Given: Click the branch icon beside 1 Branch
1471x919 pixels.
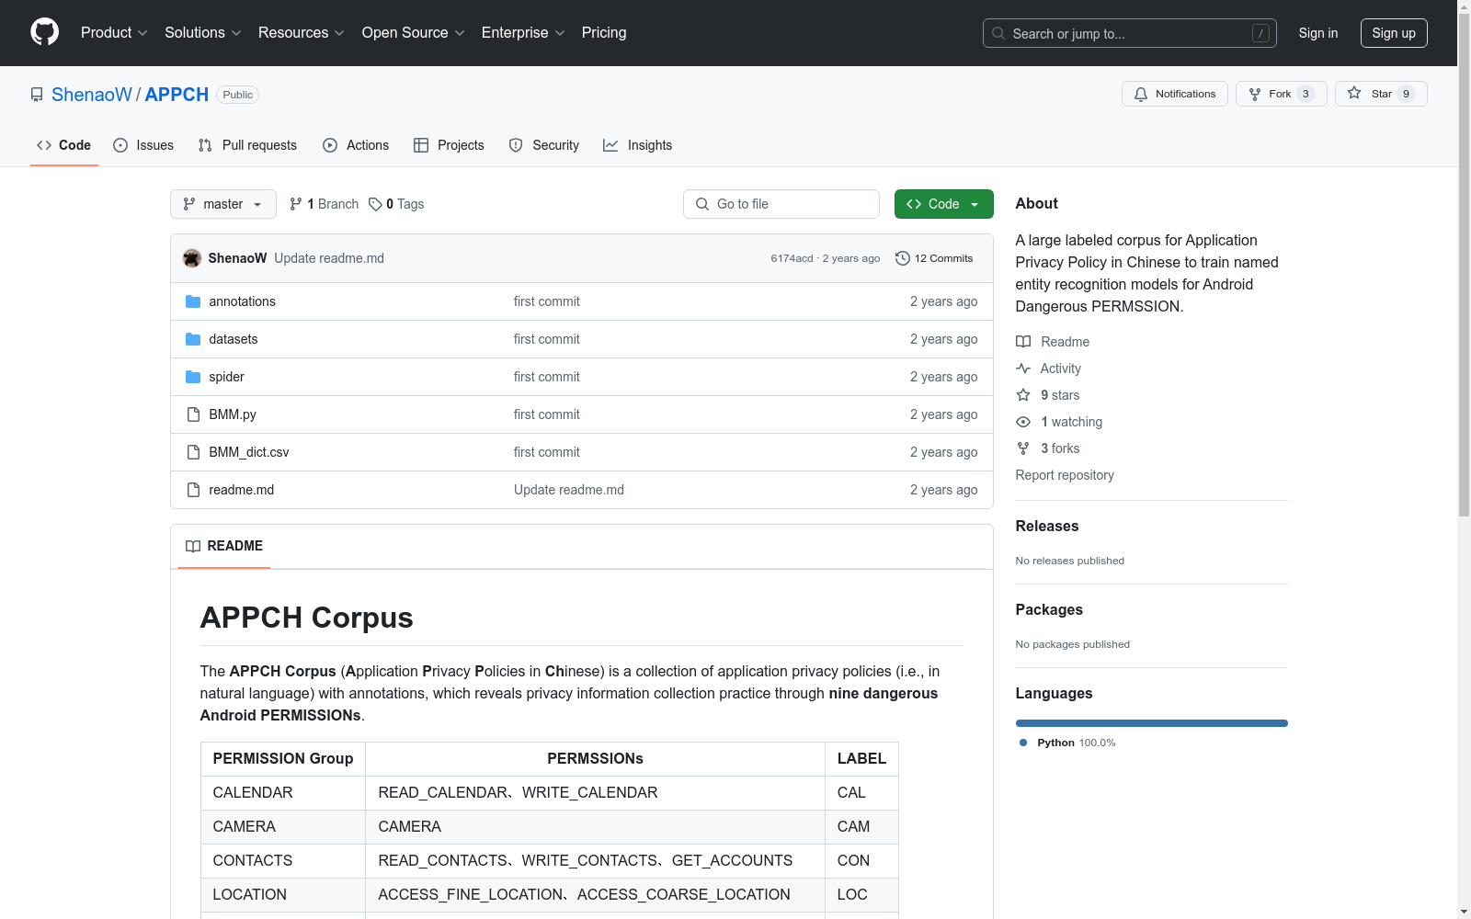Looking at the screenshot, I should click(296, 204).
